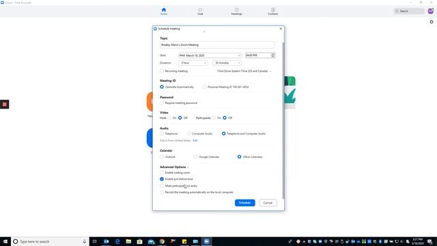Image resolution: width=437 pixels, height=246 pixels.
Task: Click the taskbar search box
Action: coord(50,241)
